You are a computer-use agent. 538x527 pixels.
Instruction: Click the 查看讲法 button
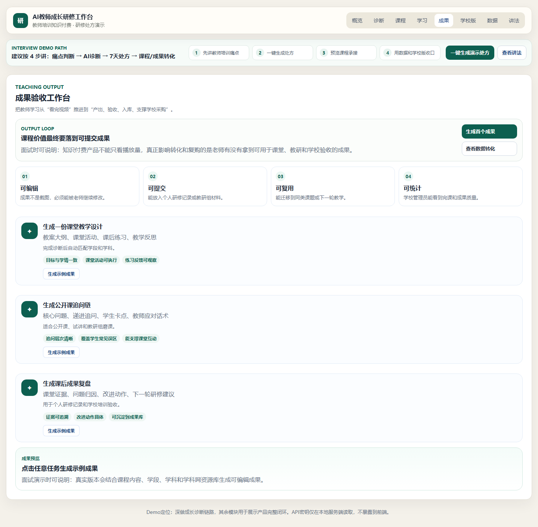coord(512,53)
